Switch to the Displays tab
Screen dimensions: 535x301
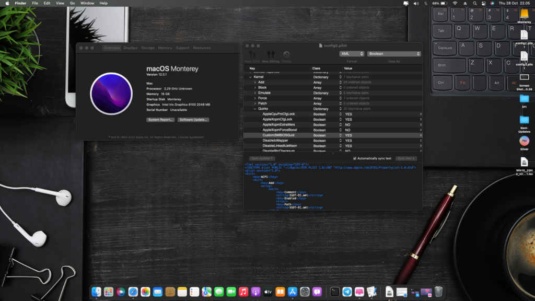[x=131, y=48]
